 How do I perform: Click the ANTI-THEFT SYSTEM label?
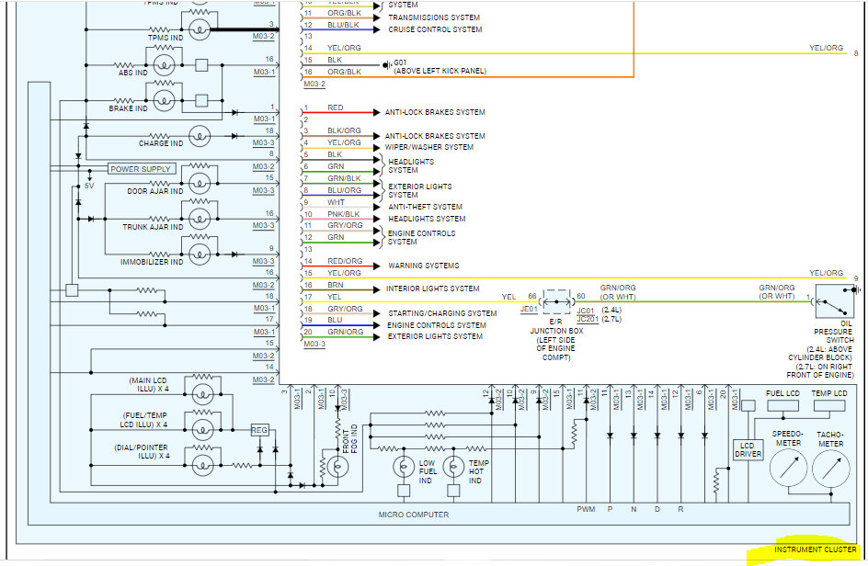coord(426,207)
